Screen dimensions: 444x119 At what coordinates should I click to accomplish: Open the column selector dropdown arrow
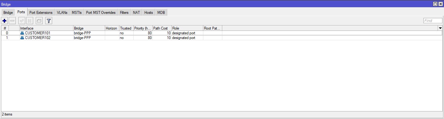tap(440, 28)
